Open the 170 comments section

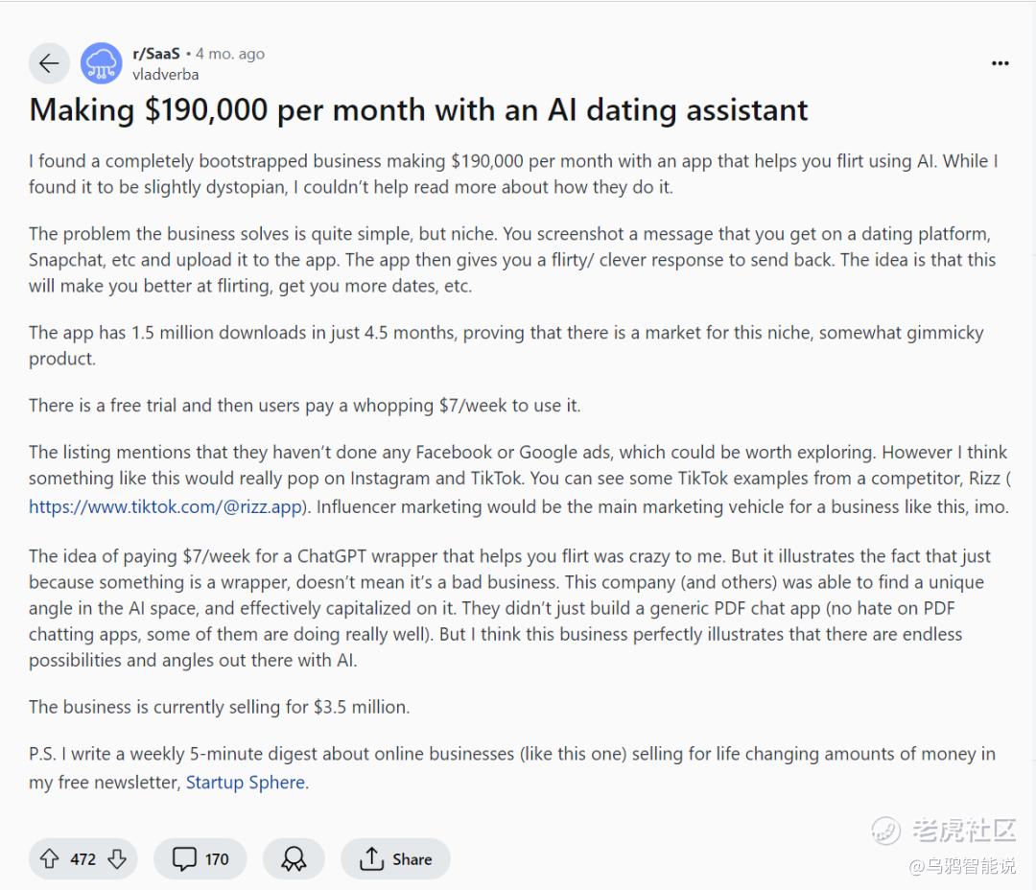(201, 858)
